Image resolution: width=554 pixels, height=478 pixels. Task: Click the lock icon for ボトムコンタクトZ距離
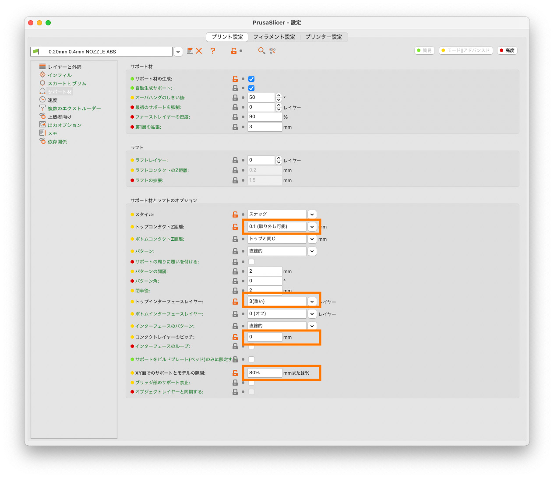pos(235,239)
